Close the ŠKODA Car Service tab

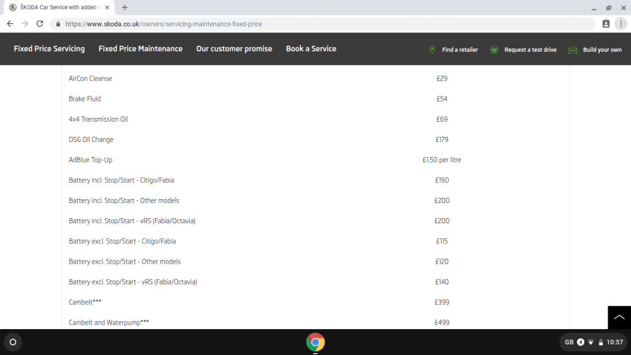tap(107, 7)
